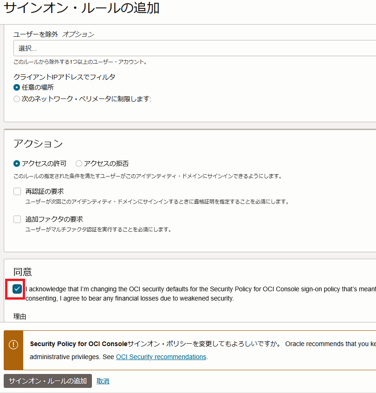
Task: Click the 取消 cancel link
Action: [x=103, y=381]
